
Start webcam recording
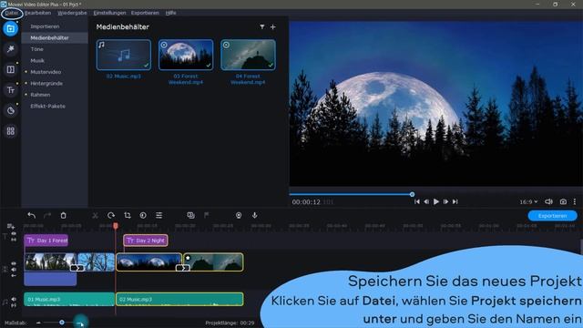tap(239, 215)
